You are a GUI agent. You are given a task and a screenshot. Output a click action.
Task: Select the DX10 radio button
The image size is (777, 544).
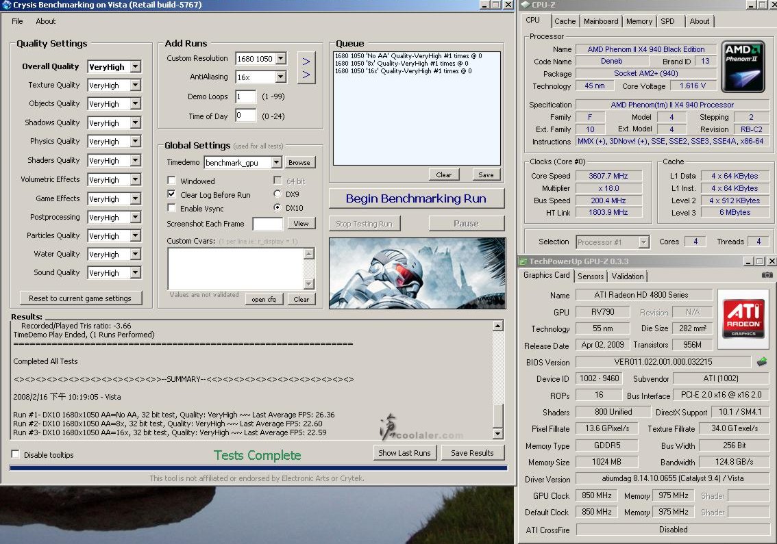click(x=277, y=207)
